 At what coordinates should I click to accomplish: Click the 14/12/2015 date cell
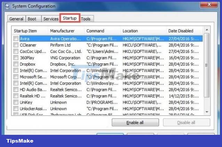[184, 96]
